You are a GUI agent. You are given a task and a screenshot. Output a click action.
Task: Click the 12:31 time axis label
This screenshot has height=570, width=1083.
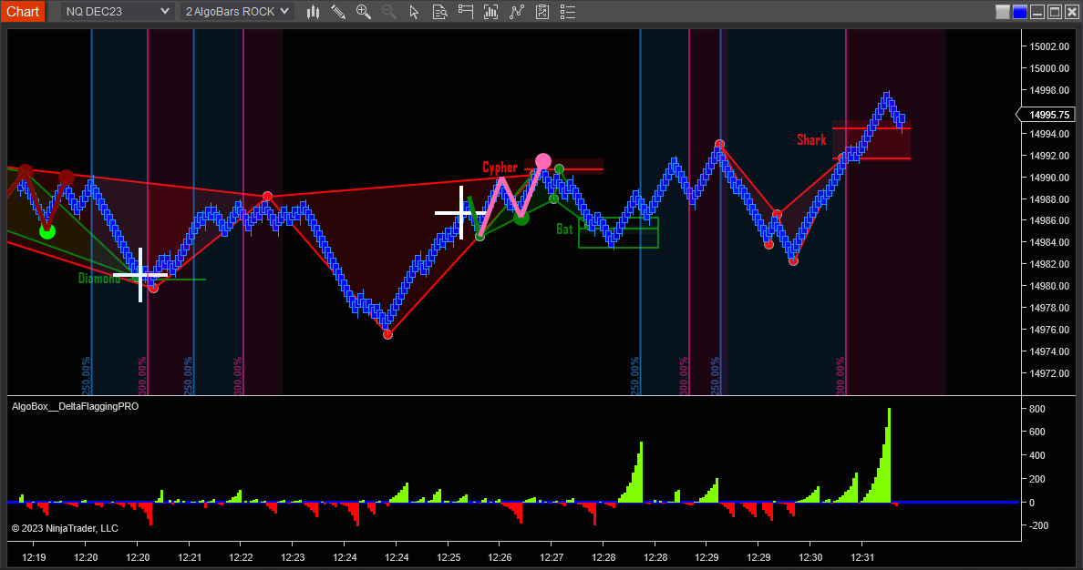coord(862,557)
